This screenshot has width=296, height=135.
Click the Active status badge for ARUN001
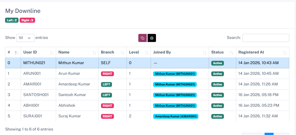click(x=217, y=74)
